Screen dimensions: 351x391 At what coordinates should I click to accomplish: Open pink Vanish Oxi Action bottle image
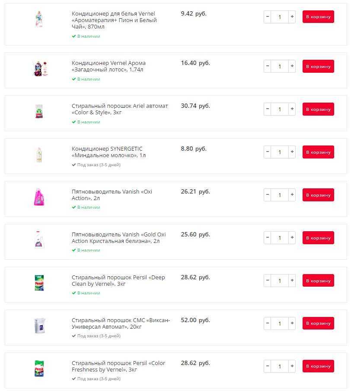tap(39, 197)
